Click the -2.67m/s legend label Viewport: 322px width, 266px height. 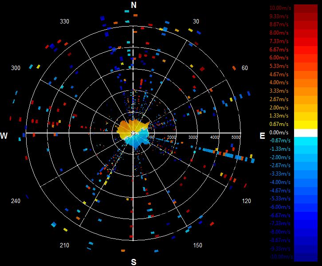tap(280, 165)
